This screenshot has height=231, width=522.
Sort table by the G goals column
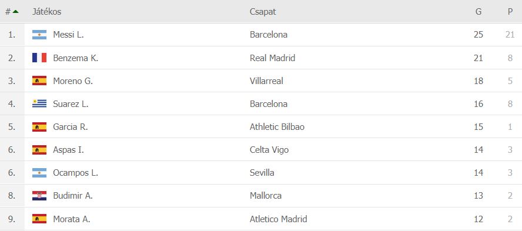pyautogui.click(x=478, y=12)
